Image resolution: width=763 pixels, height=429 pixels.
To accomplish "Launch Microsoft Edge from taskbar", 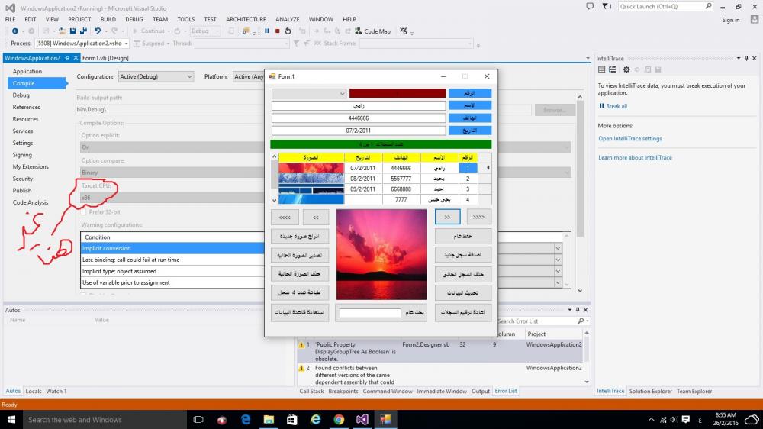I will click(245, 419).
